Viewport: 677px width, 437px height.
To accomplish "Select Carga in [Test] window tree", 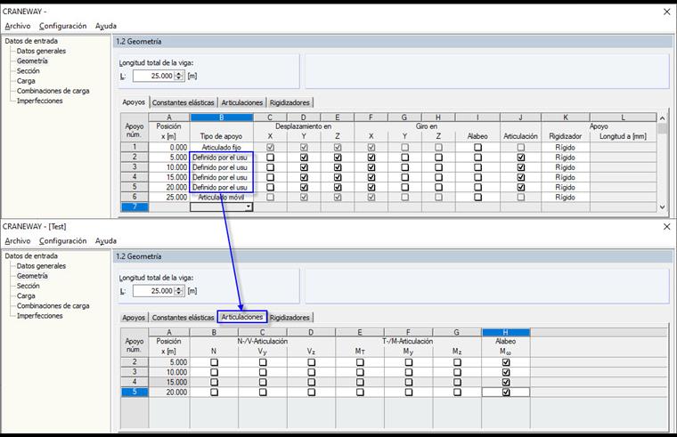I will [x=26, y=295].
